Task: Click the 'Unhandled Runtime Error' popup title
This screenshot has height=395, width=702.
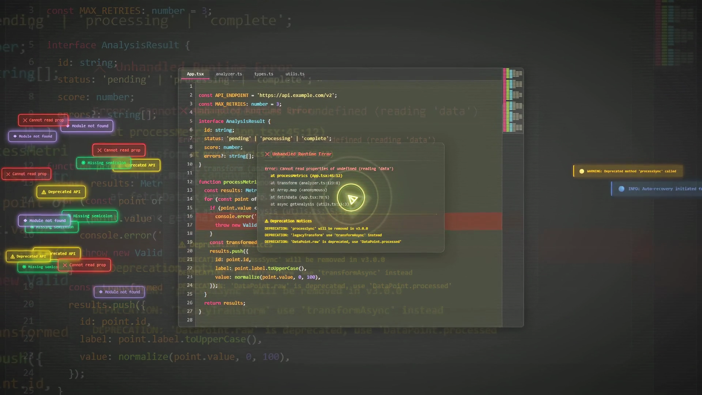Action: pyautogui.click(x=302, y=154)
